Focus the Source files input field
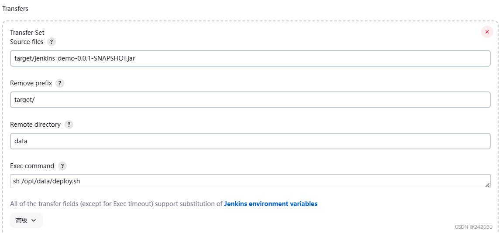The height and width of the screenshot is (233, 499). pos(250,58)
